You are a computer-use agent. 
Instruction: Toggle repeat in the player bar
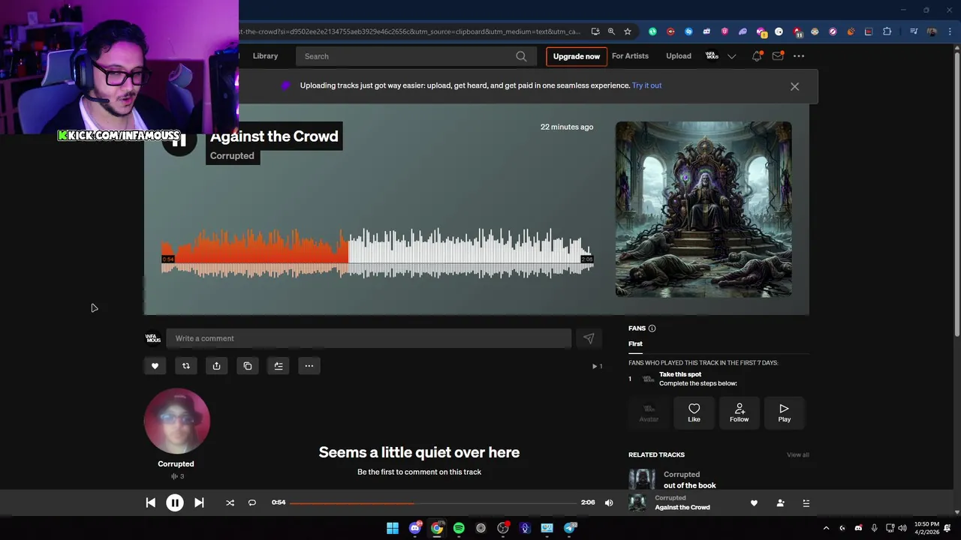point(252,502)
